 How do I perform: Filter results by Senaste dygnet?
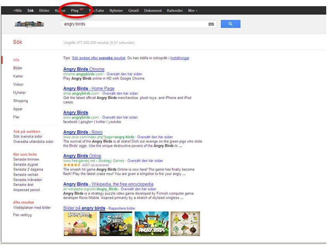pos(26,164)
